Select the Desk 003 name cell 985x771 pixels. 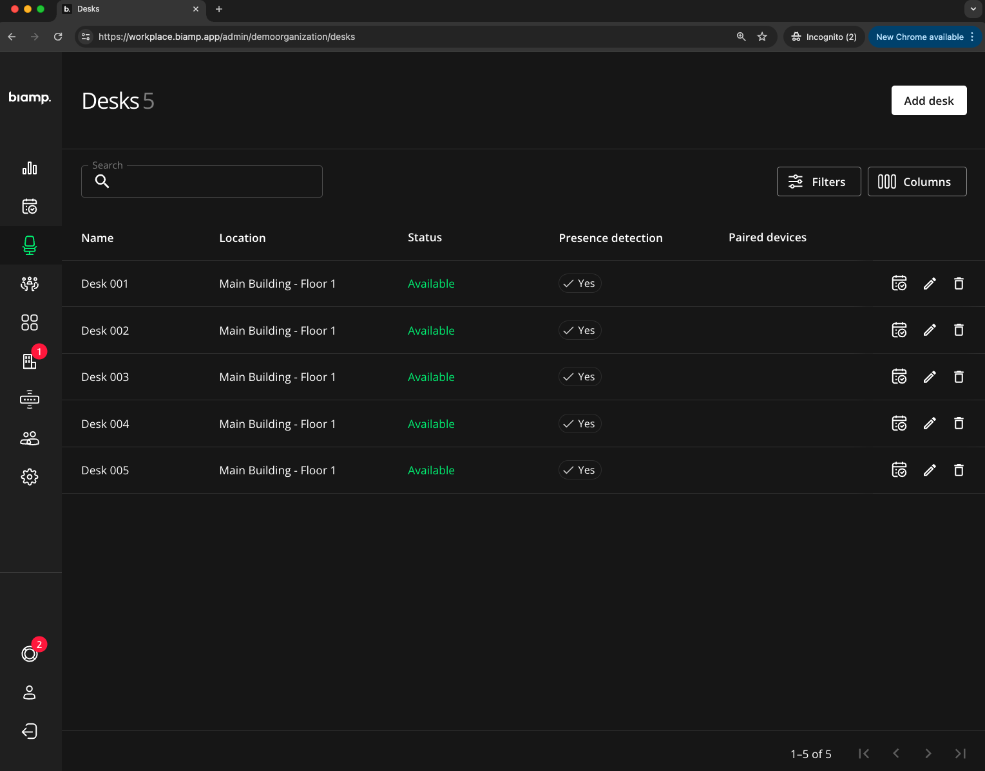click(105, 377)
